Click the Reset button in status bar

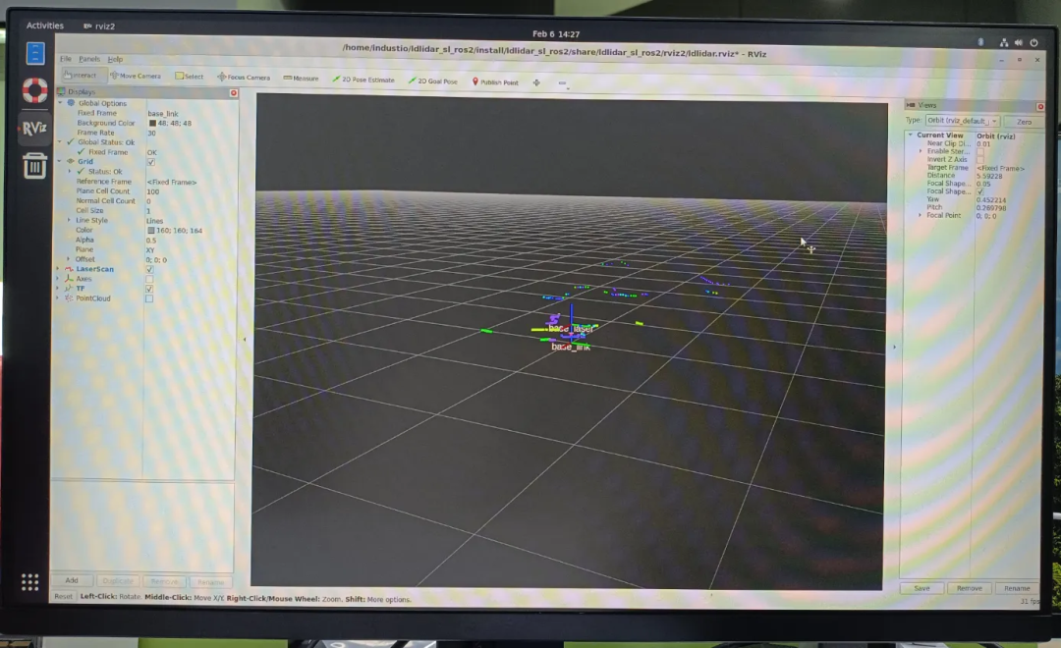[63, 597]
